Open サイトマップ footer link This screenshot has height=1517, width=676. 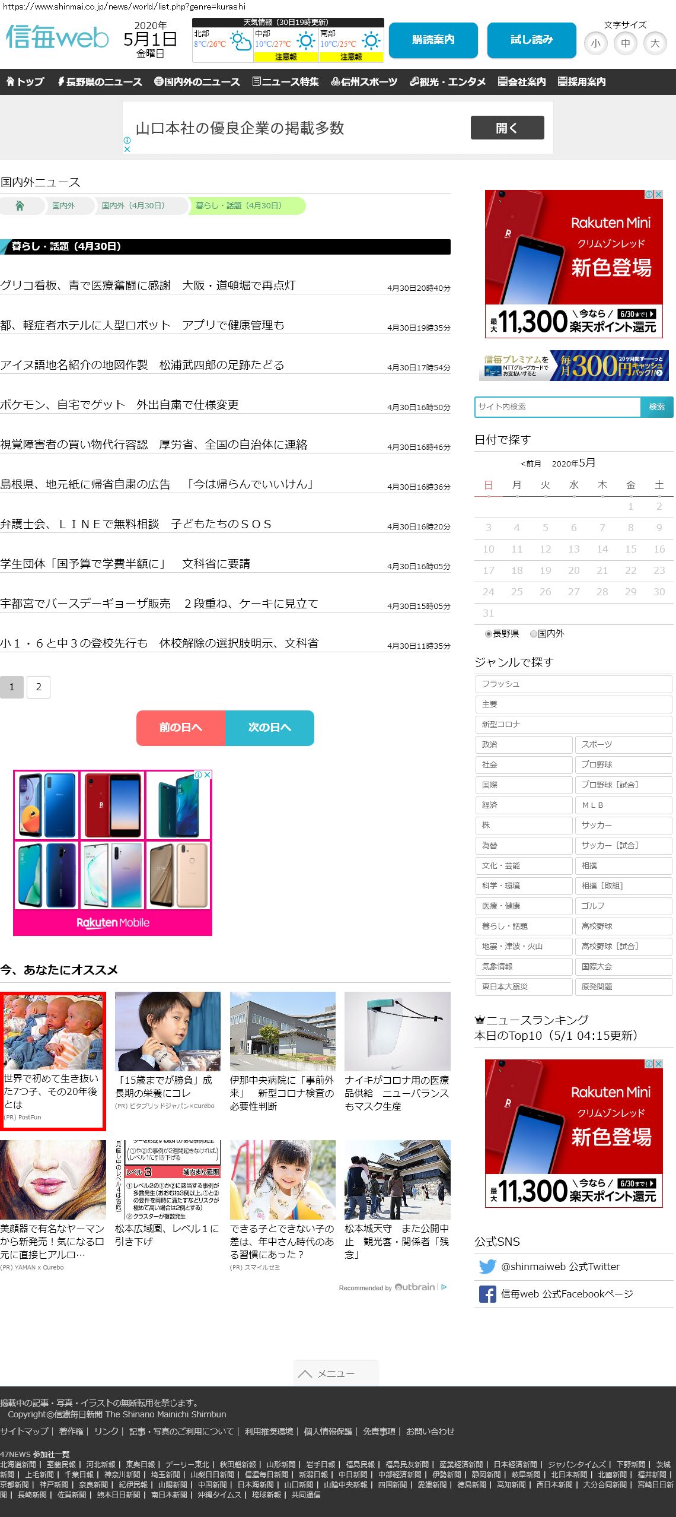point(24,1432)
